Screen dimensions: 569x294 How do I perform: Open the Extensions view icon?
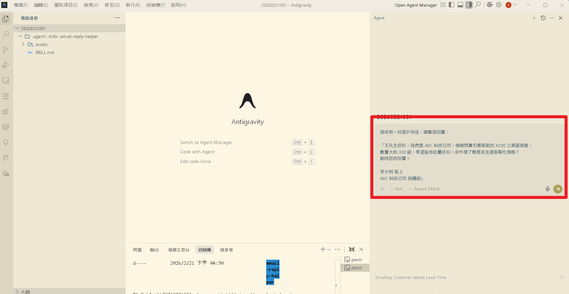pos(6,96)
